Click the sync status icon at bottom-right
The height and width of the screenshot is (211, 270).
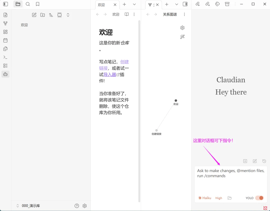[265, 209]
